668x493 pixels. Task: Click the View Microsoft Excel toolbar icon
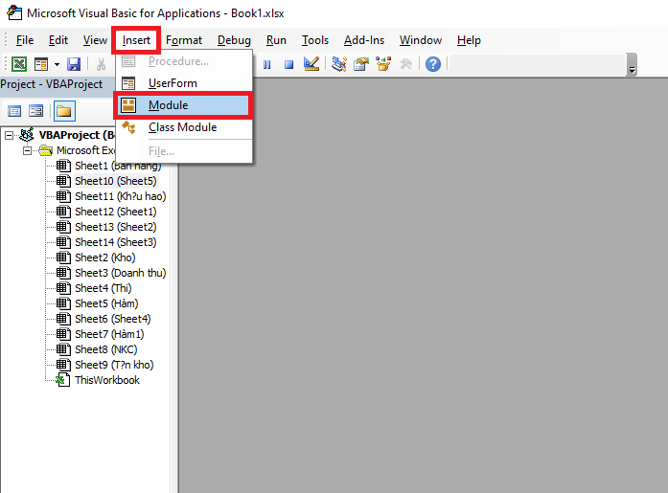[x=19, y=64]
